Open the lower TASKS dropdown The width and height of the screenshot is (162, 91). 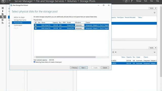point(153,48)
